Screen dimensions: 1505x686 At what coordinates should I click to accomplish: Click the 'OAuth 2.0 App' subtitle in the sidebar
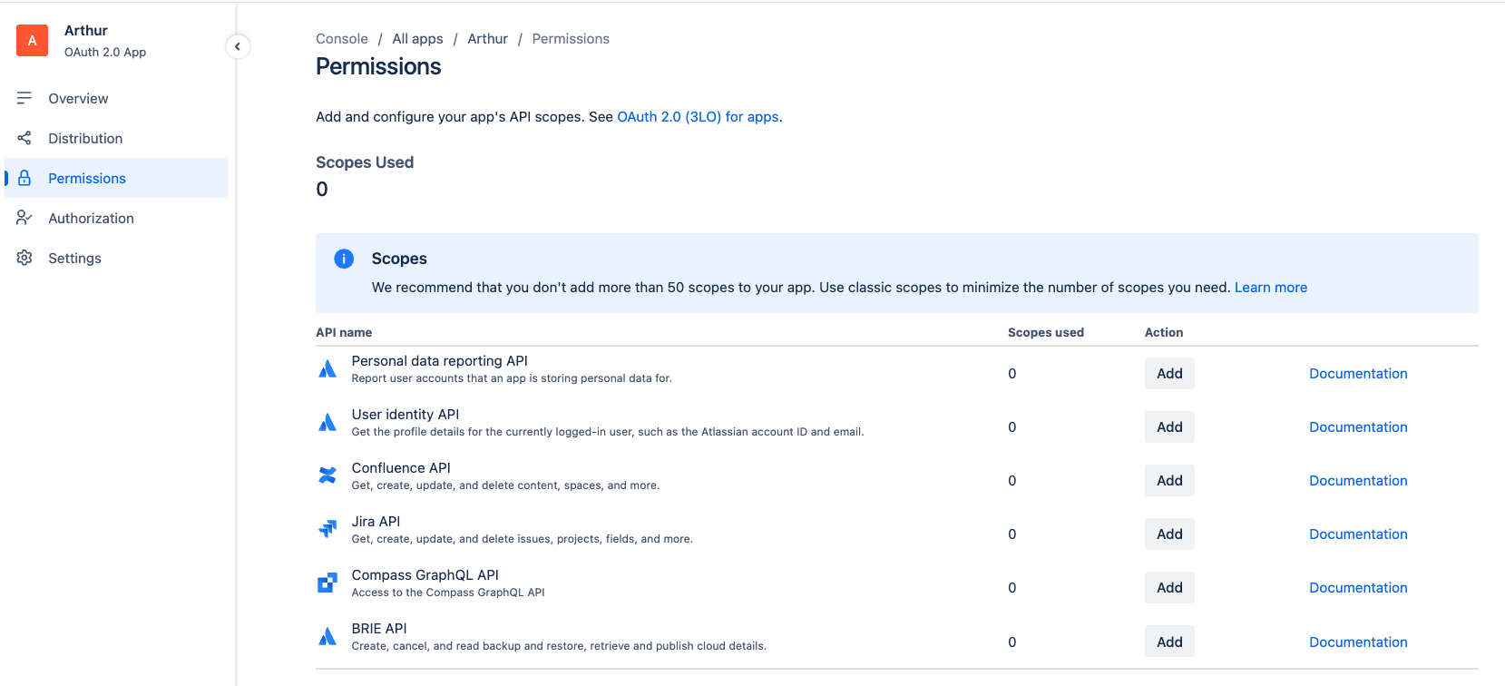(x=105, y=53)
